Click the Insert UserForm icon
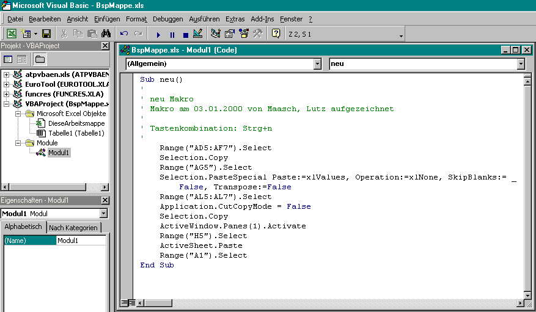Screen dimensions: 536x312 click(x=26, y=34)
